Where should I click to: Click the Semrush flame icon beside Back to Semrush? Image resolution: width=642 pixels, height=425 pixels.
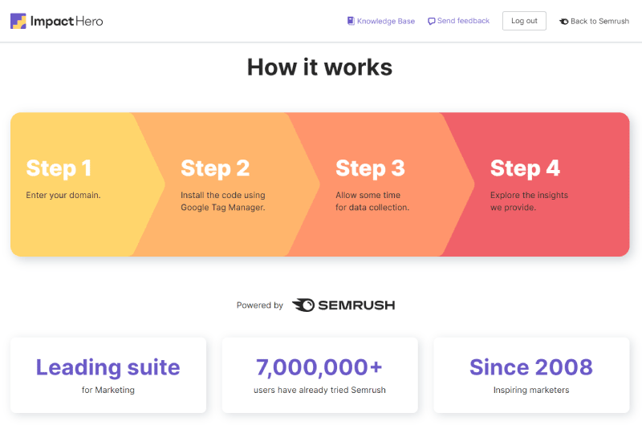(x=564, y=22)
